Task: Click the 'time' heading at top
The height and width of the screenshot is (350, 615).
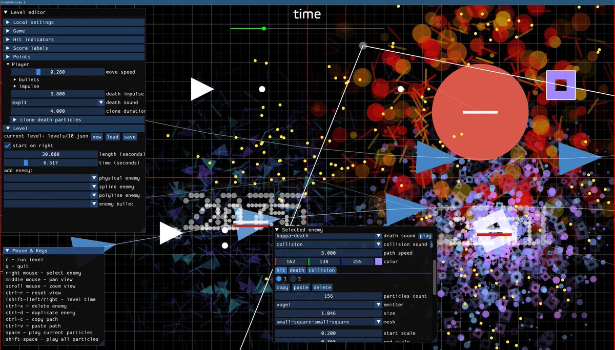Action: pos(307,14)
